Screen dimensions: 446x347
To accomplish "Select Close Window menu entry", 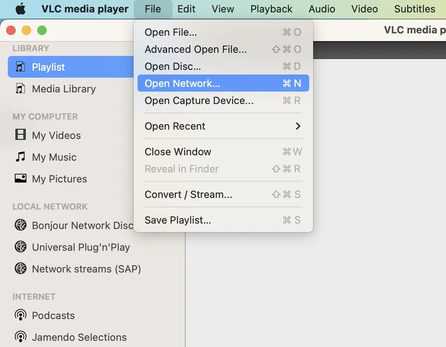I will coord(223,151).
